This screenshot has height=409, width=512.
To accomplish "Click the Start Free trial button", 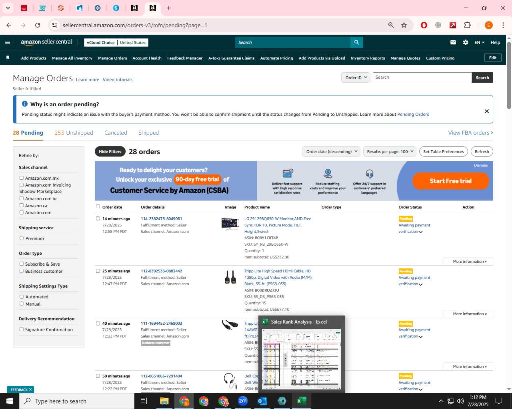I will click(x=450, y=181).
